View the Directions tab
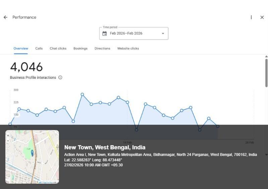This screenshot has width=268, height=189. pos(102,49)
